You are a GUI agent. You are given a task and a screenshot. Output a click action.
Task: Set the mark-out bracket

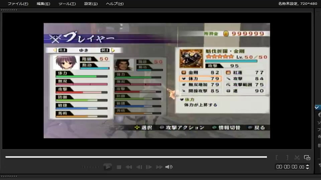(287, 158)
